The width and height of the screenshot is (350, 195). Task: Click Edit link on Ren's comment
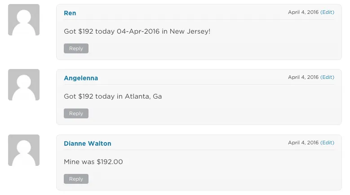pyautogui.click(x=327, y=12)
